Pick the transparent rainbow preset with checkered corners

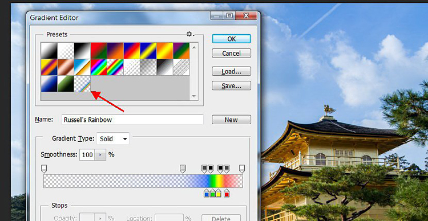point(115,67)
